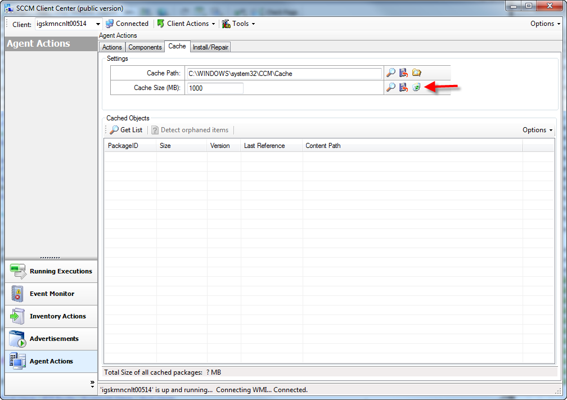Expand the Client Actions menu
The image size is (567, 400).
point(213,24)
